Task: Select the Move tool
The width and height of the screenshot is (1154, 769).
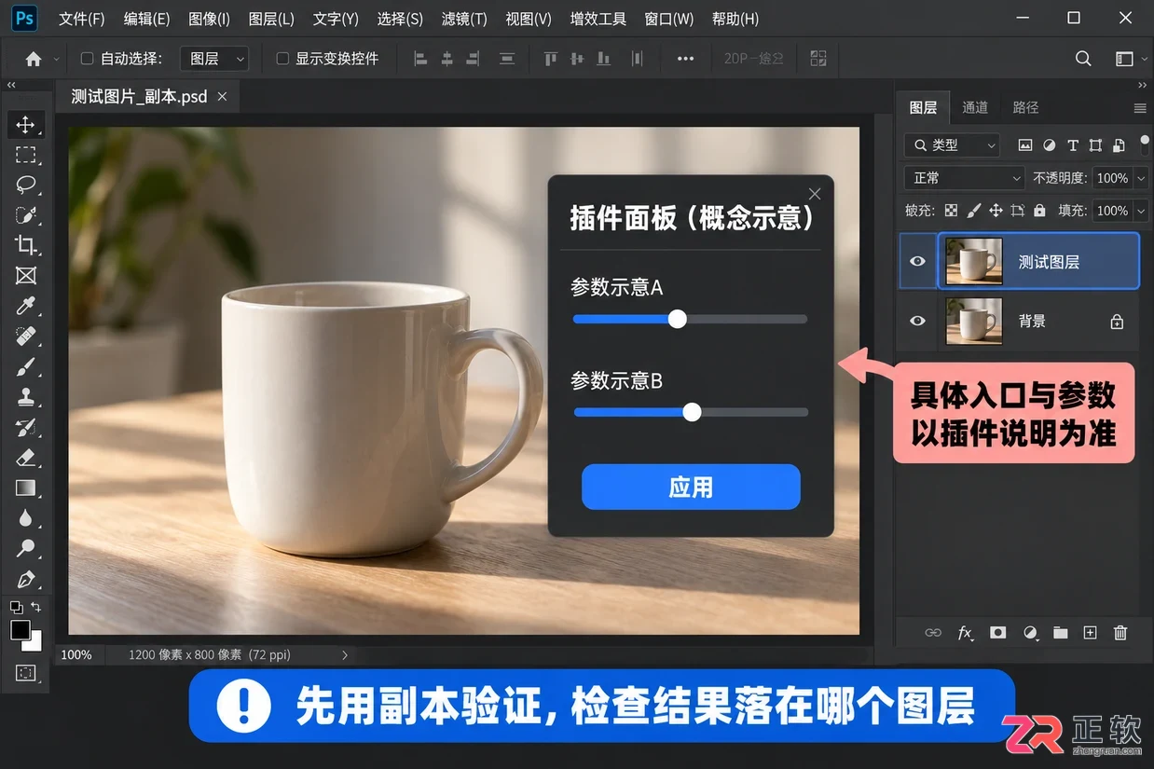Action: coord(25,124)
